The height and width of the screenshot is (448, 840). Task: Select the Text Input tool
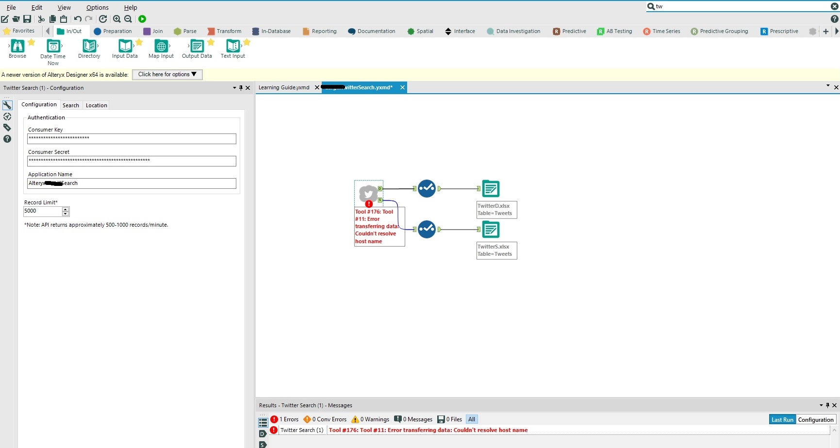pos(233,47)
